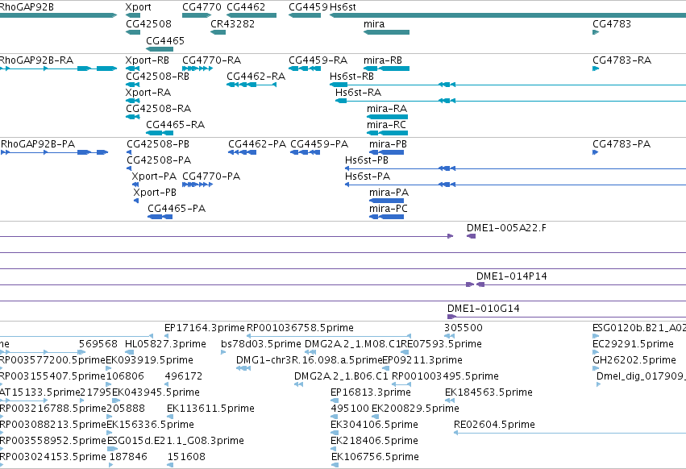Select the RhoGAP92B-PA protein label
The height and width of the screenshot is (469, 686).
[x=38, y=144]
